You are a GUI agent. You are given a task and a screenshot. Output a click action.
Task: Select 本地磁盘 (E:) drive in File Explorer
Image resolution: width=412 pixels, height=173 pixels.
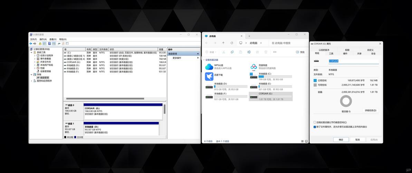271,86
